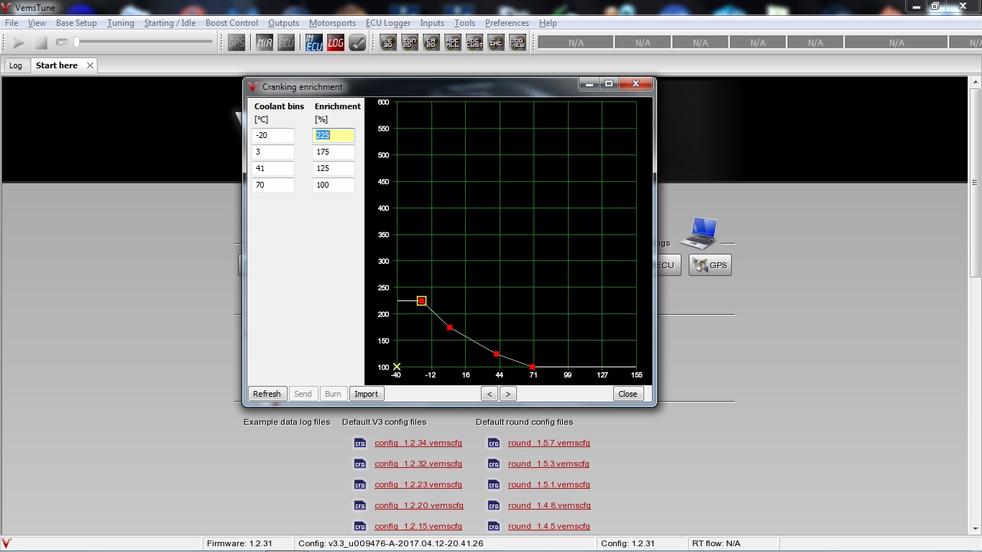Image resolution: width=982 pixels, height=552 pixels.
Task: Open the Starting / Idle menu
Action: click(170, 23)
